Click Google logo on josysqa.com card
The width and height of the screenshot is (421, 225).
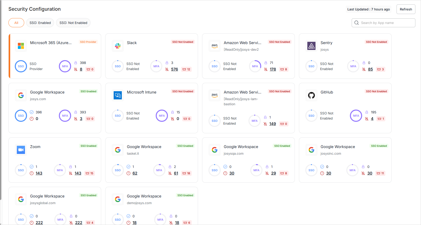[x=215, y=150]
